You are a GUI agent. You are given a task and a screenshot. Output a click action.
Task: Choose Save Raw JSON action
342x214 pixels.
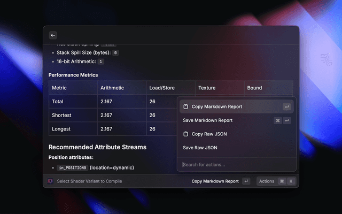point(200,148)
